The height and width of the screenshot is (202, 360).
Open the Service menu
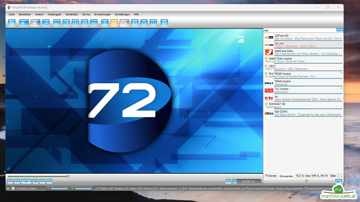click(86, 14)
